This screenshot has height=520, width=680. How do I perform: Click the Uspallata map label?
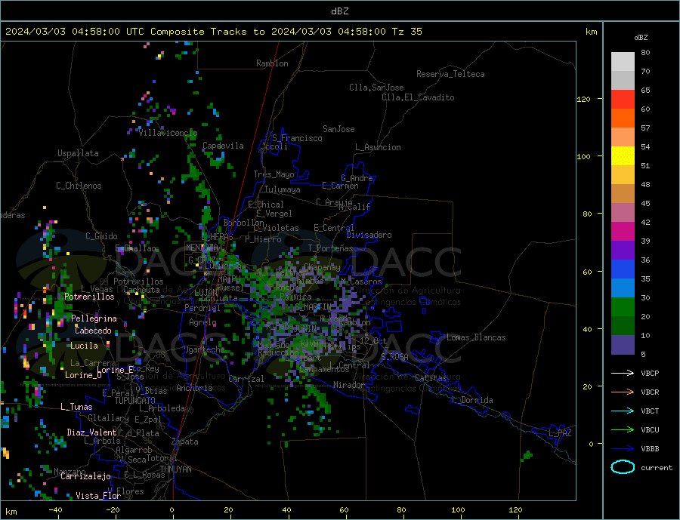[78, 153]
